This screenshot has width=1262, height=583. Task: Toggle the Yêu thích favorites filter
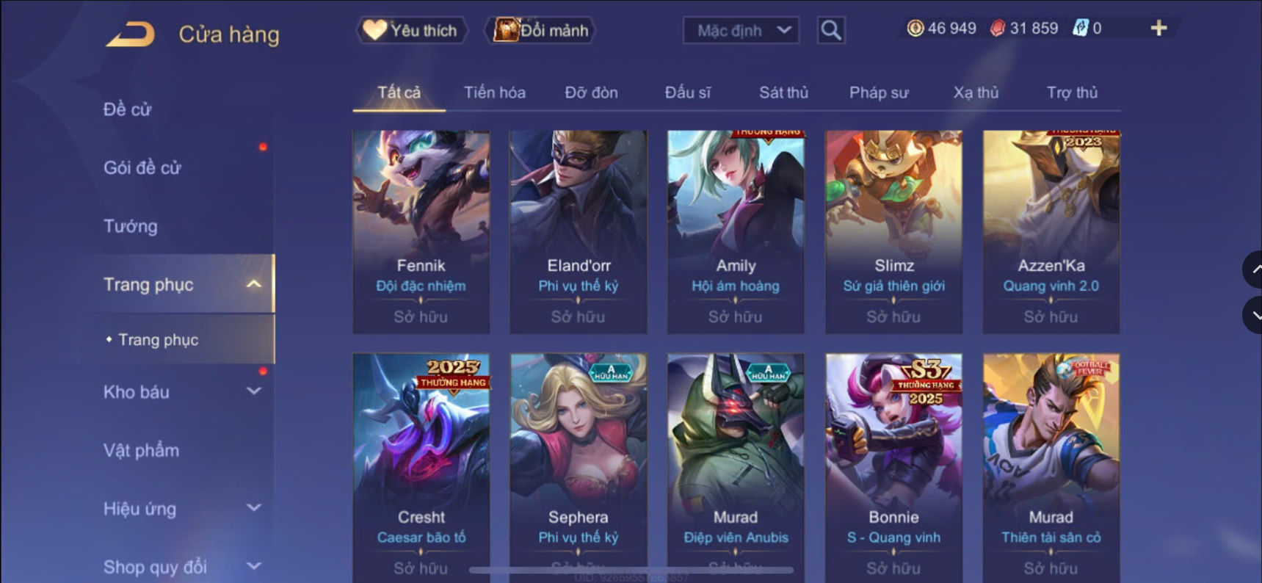pos(412,30)
